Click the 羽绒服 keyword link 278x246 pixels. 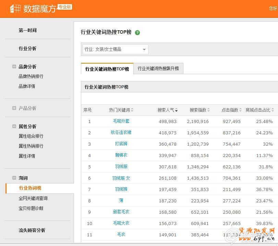(121, 167)
